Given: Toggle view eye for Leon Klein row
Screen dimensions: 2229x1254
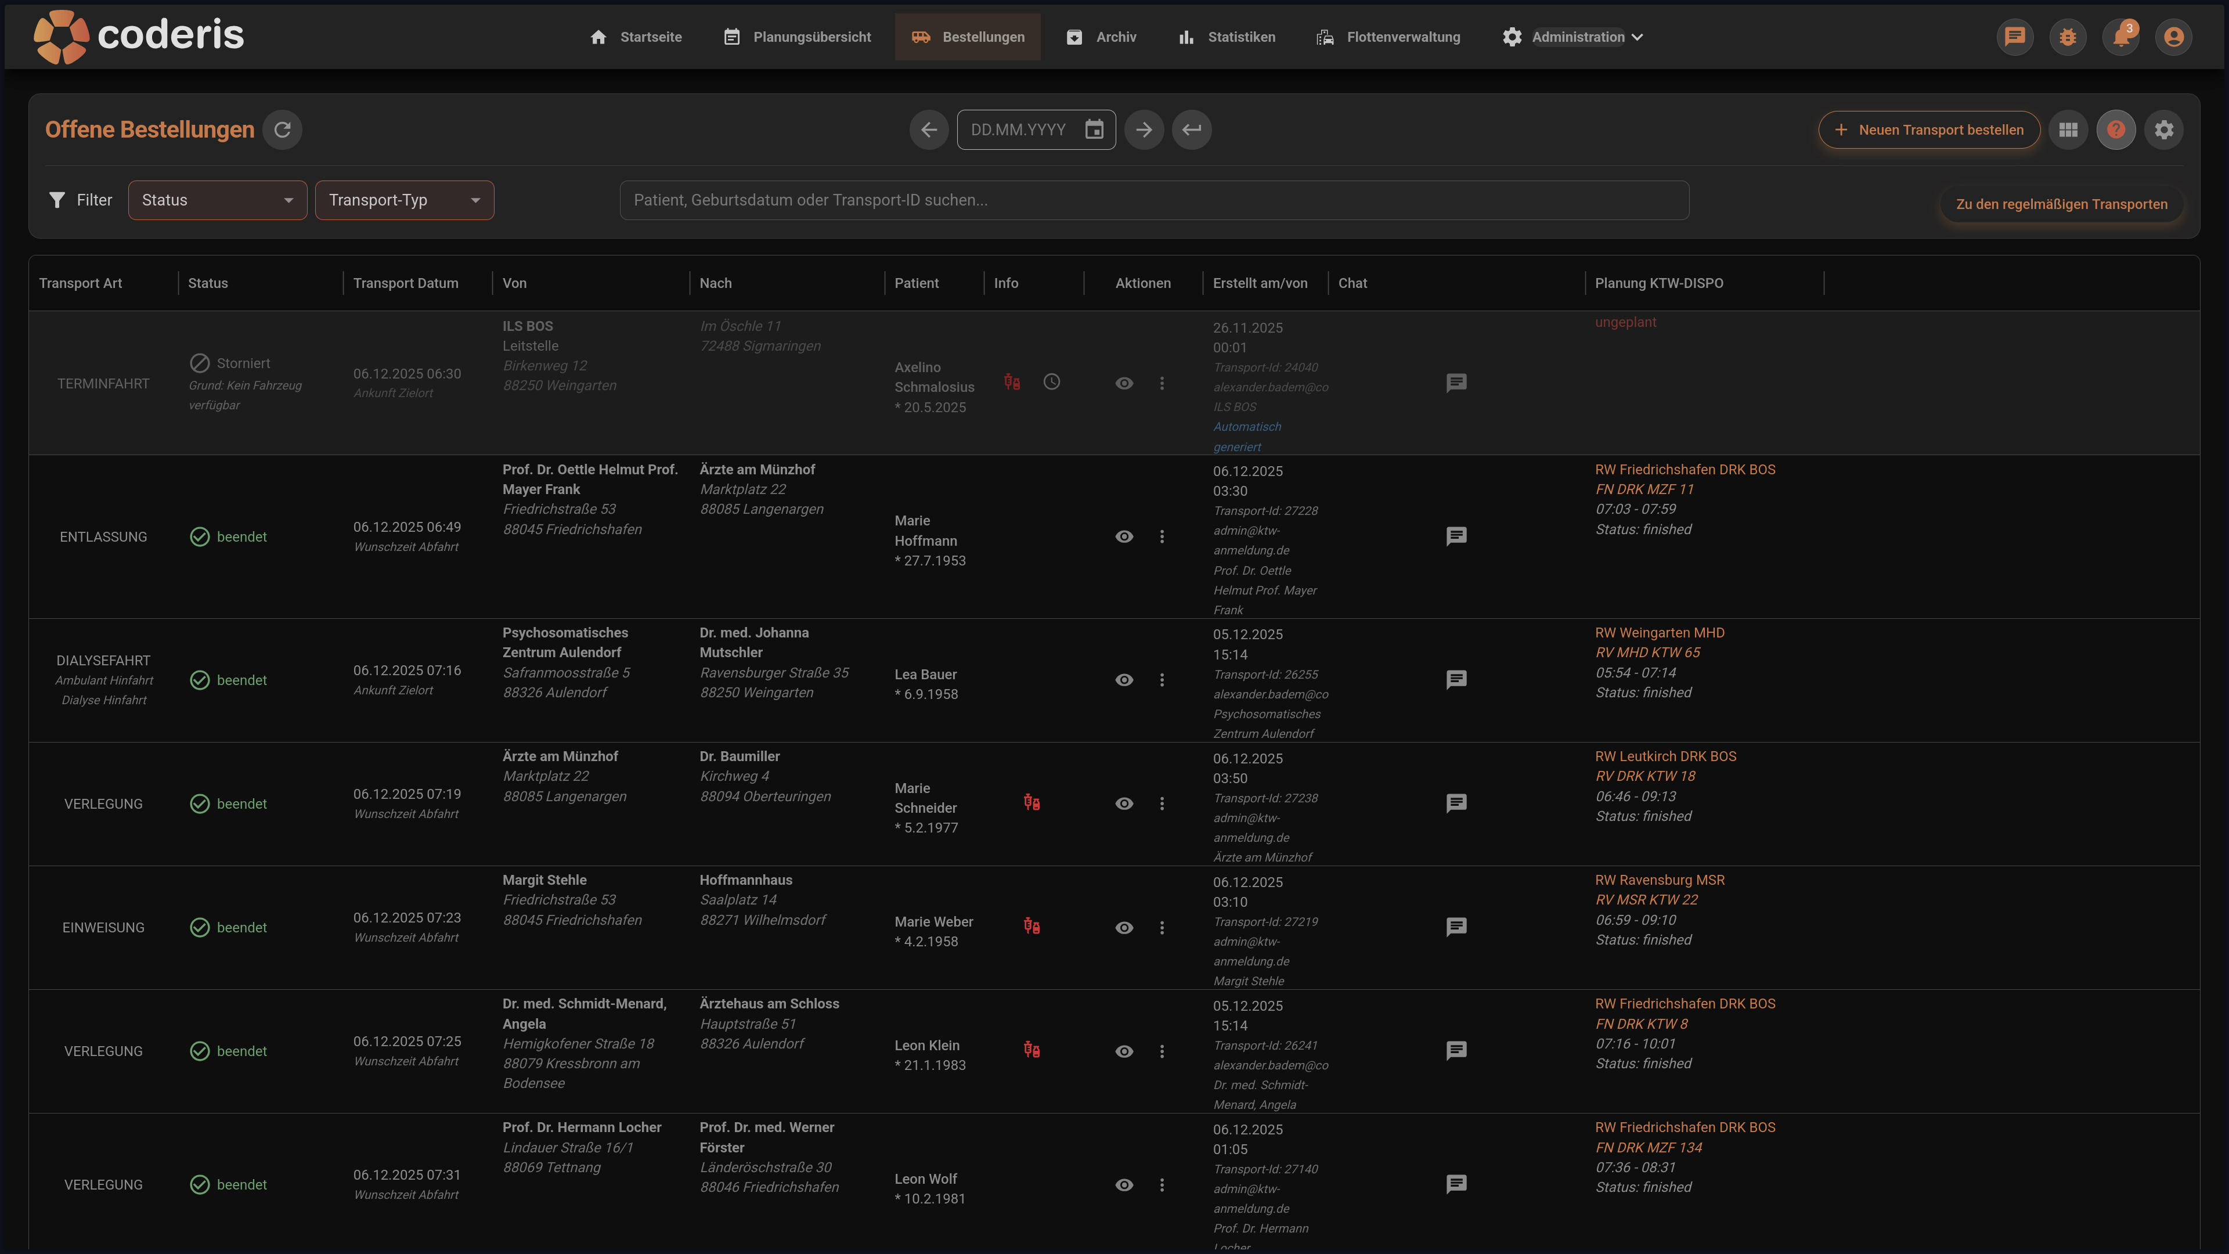Looking at the screenshot, I should pos(1124,1051).
